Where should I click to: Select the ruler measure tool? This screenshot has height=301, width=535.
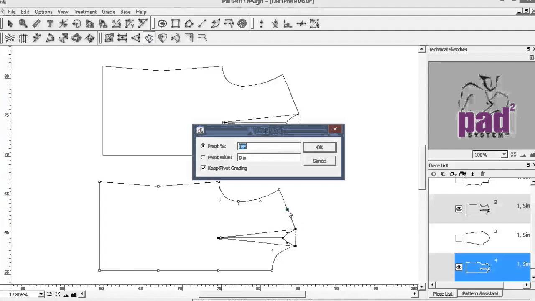pos(36,24)
